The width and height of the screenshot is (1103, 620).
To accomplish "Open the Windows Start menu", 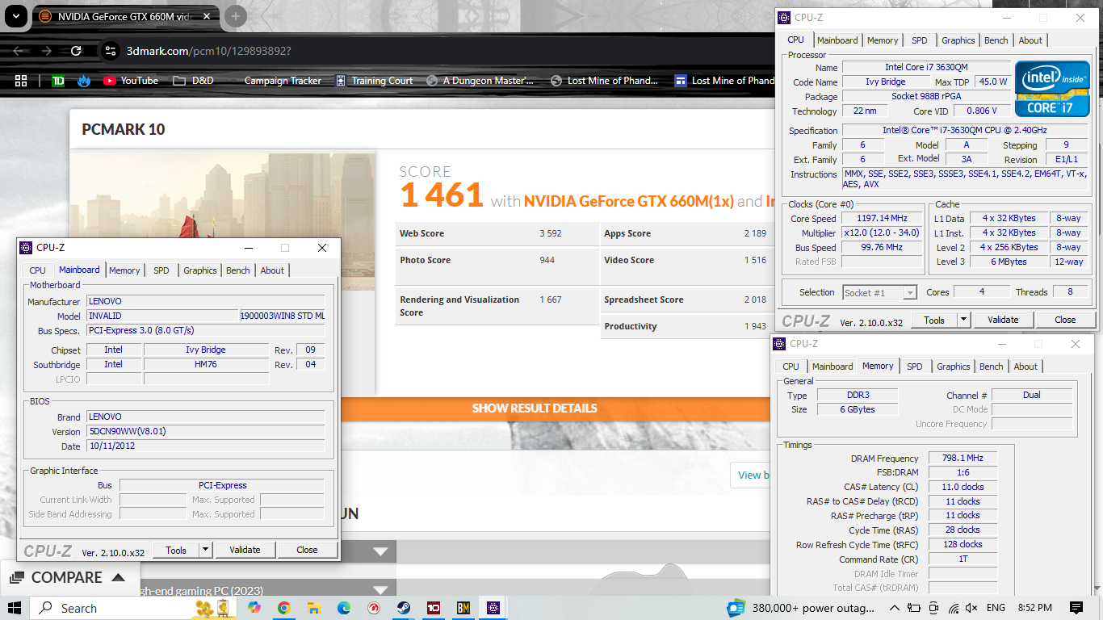I will pyautogui.click(x=15, y=608).
